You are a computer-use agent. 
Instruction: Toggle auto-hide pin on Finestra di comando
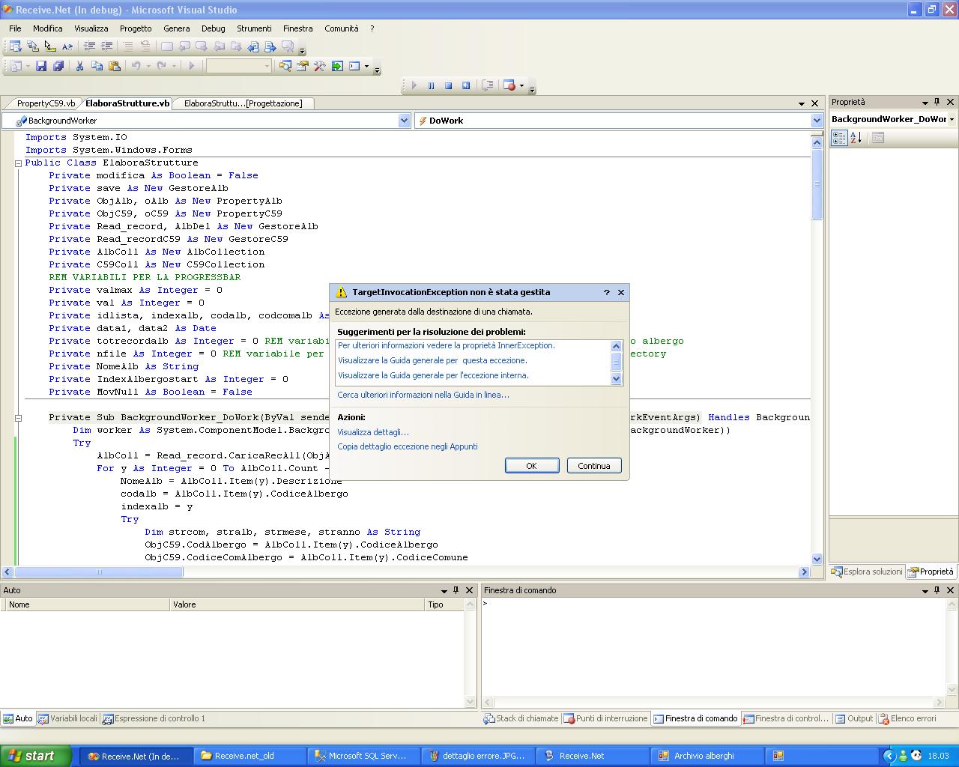coord(937,590)
